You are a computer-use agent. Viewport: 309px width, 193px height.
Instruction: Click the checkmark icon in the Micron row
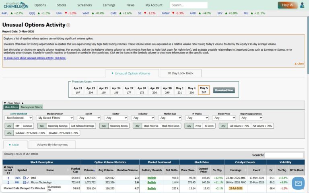click(x=28, y=183)
